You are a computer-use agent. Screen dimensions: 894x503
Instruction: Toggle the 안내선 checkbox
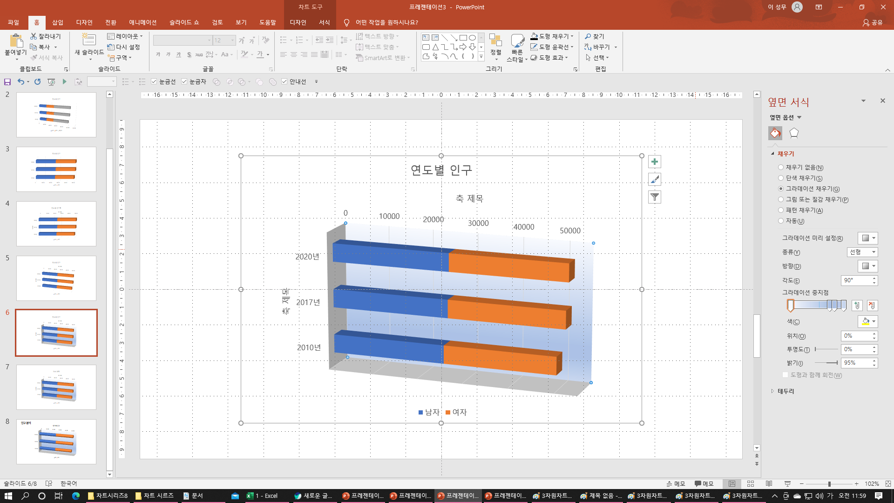[284, 82]
